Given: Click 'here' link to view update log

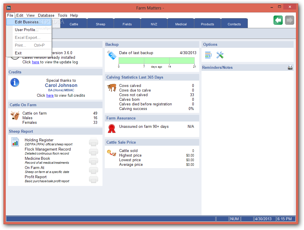Looking at the screenshot, I should click(x=35, y=62).
